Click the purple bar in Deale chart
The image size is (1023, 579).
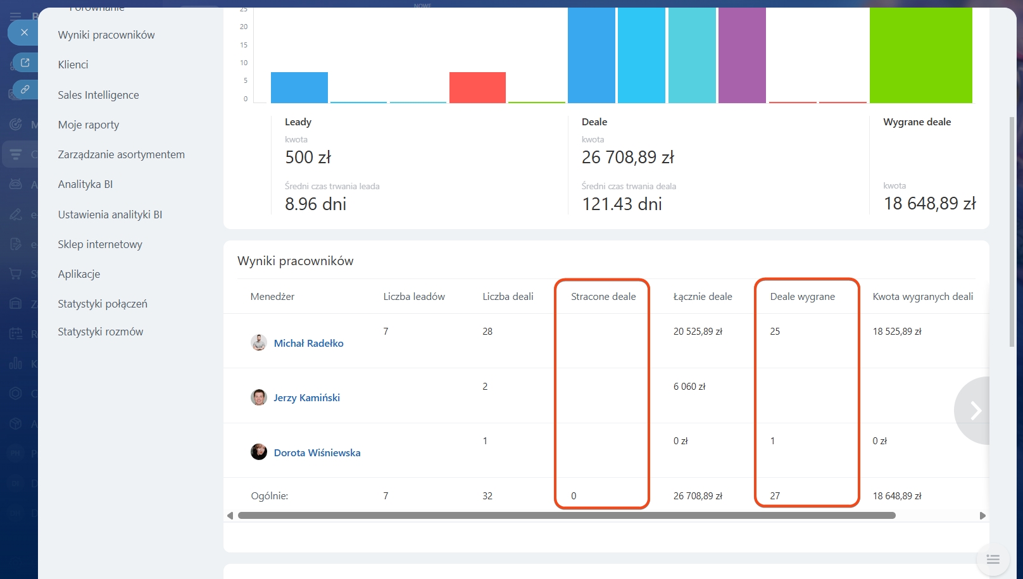[742, 56]
